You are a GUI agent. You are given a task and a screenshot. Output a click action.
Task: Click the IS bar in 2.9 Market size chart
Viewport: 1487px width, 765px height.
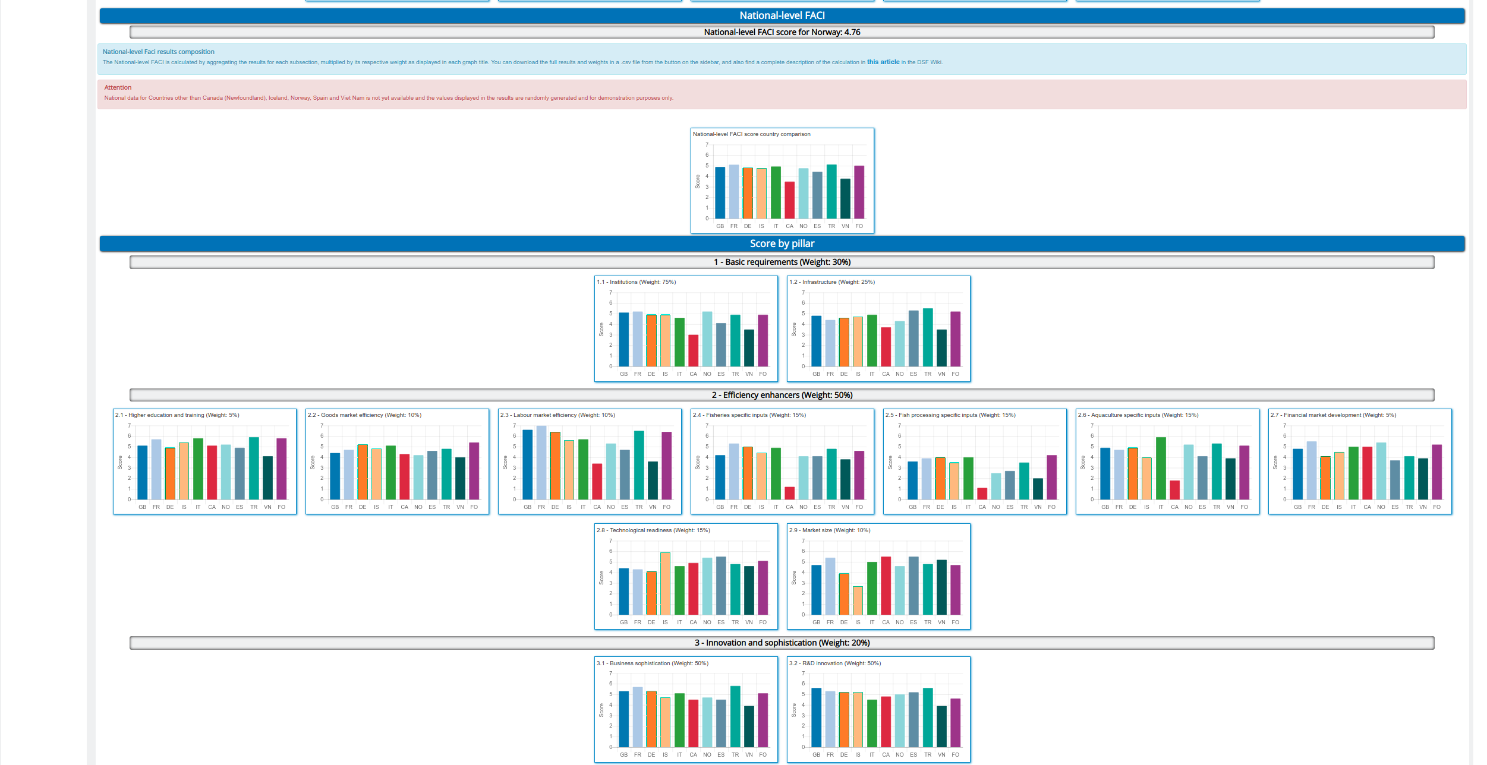pos(858,600)
